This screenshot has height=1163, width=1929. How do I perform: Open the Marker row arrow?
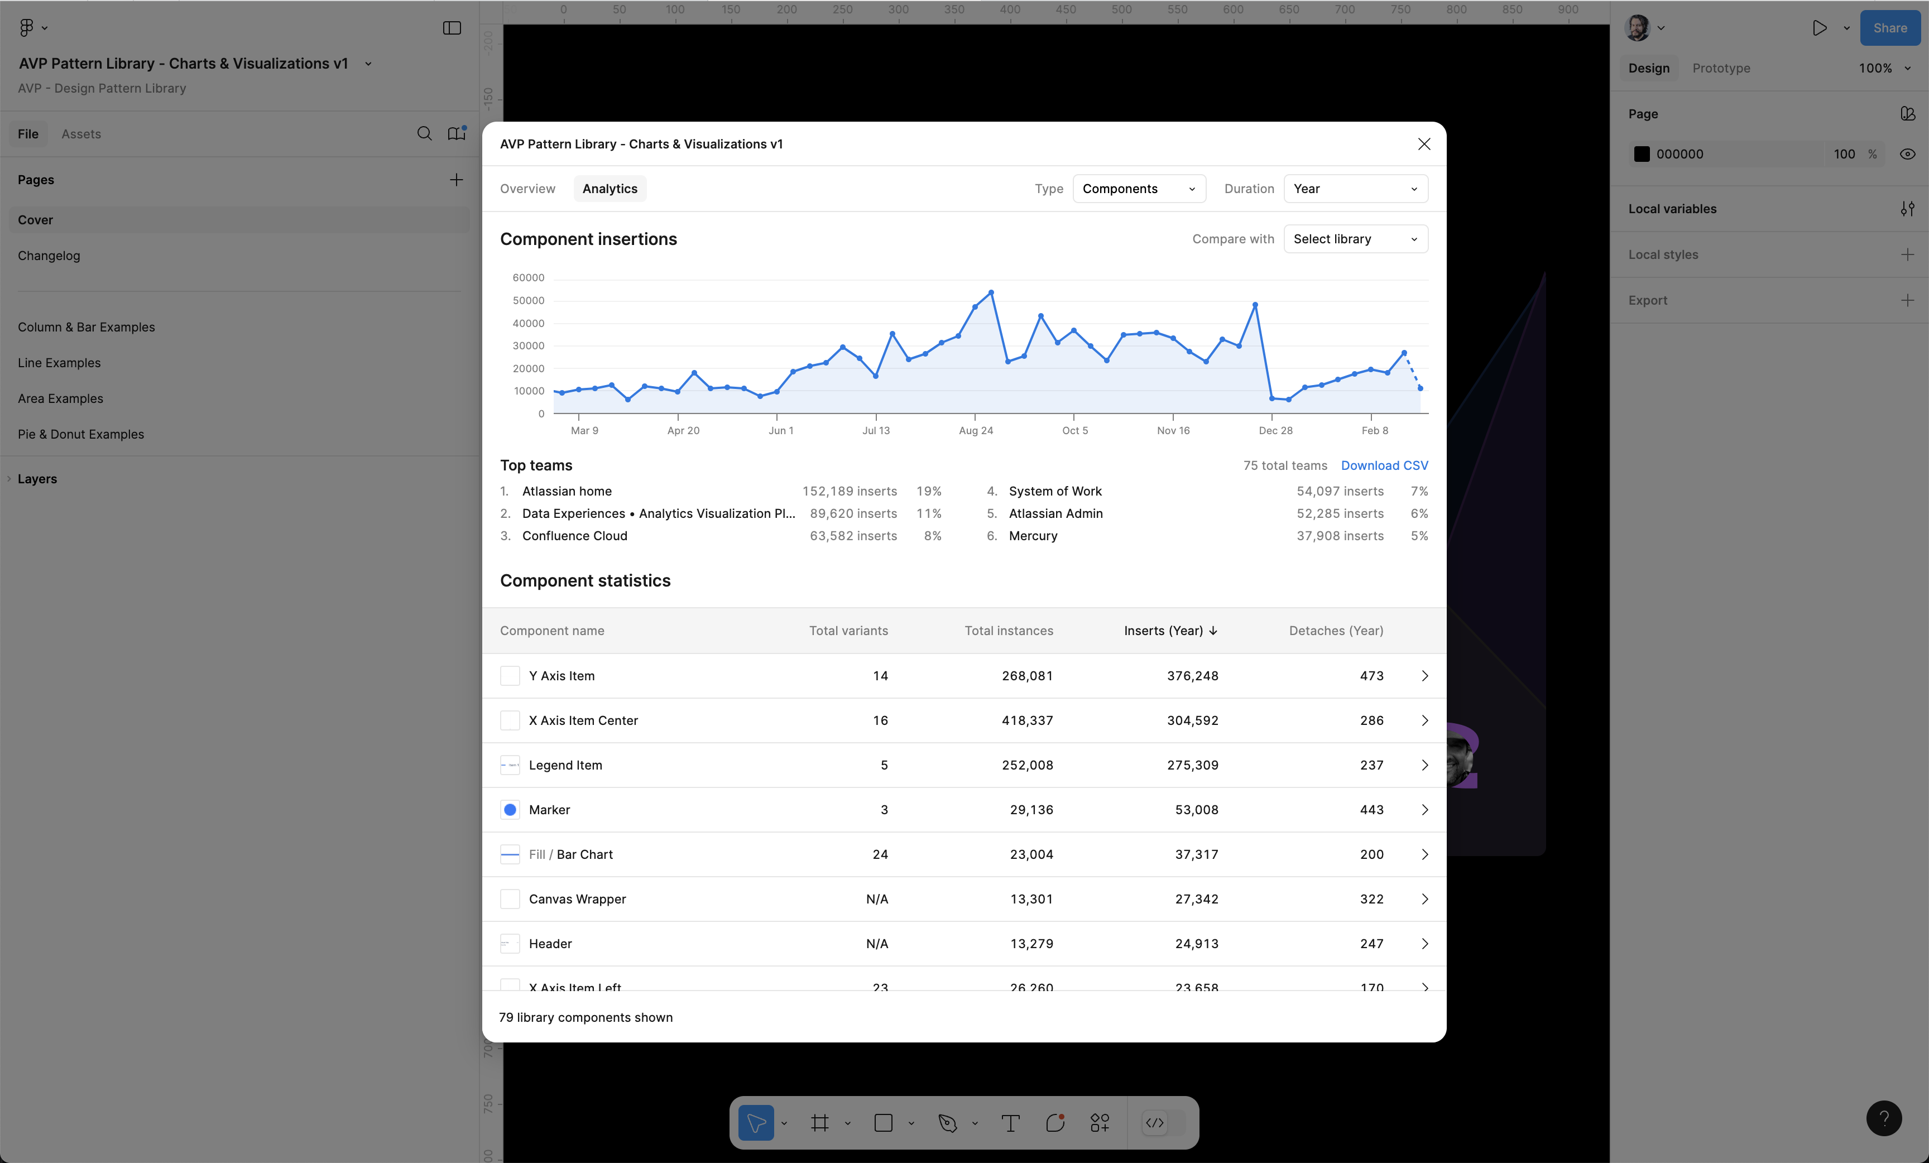pyautogui.click(x=1425, y=809)
